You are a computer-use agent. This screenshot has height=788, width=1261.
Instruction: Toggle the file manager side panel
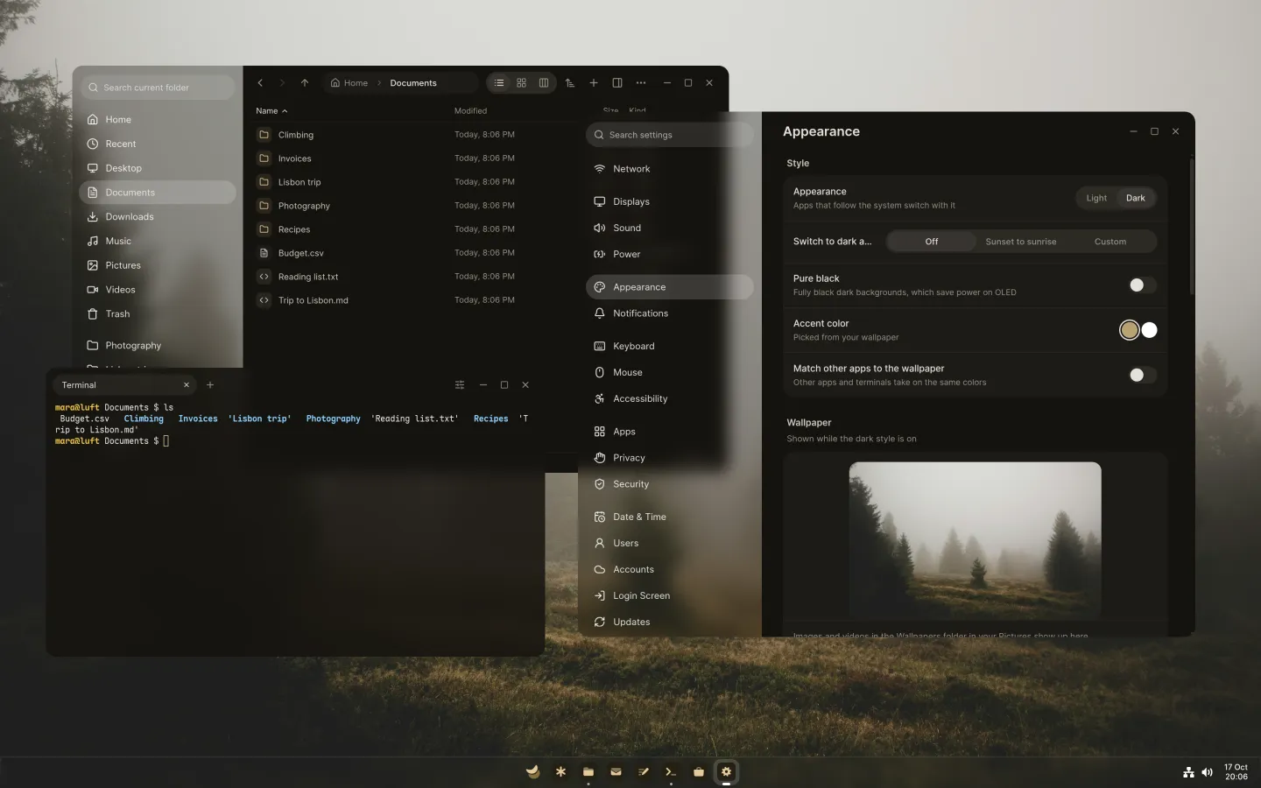coord(617,83)
